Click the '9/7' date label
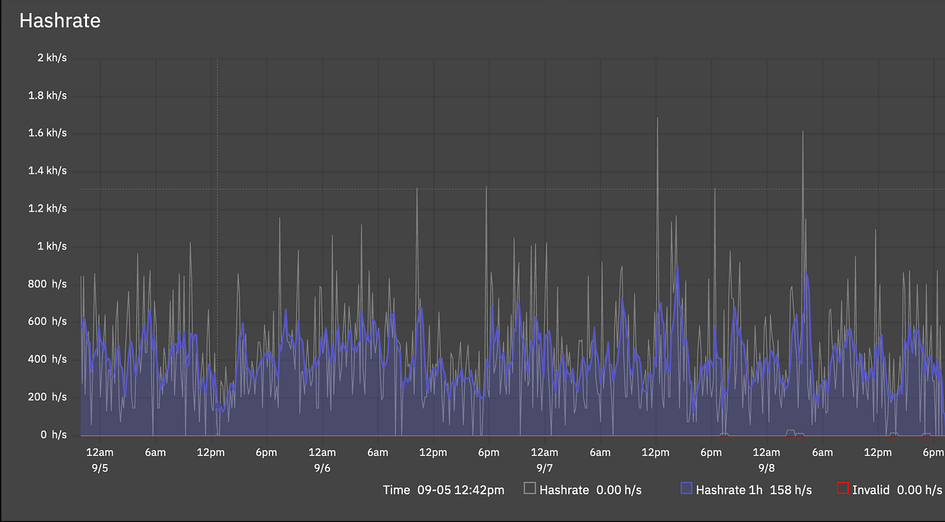The width and height of the screenshot is (945, 522). (544, 468)
